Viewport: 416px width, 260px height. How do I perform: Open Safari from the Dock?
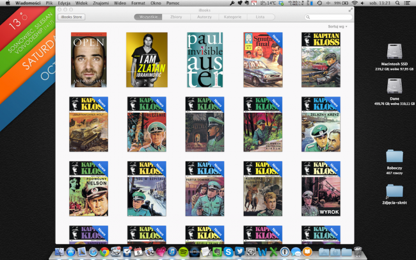pos(93,251)
